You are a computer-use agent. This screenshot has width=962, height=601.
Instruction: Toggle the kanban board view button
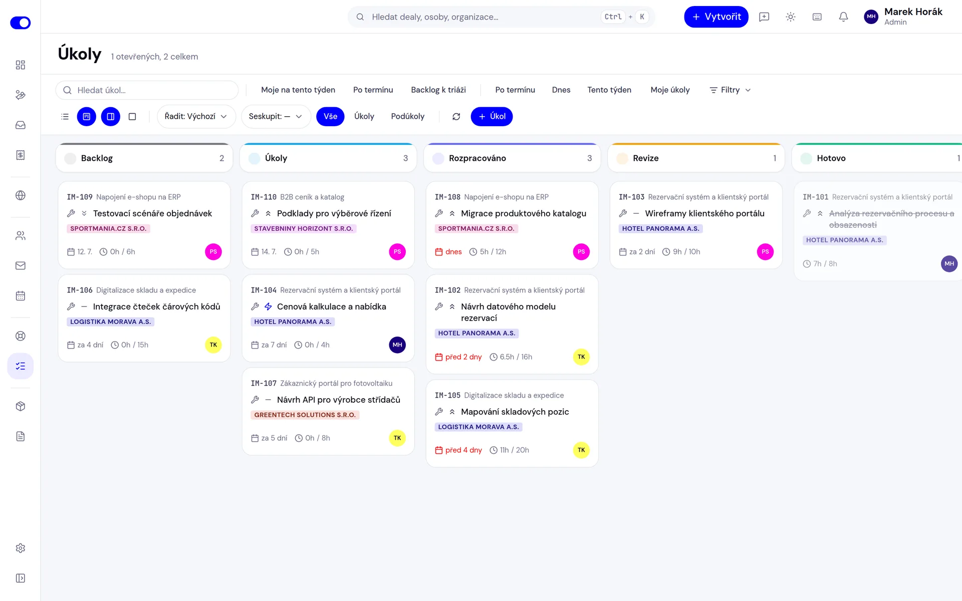pyautogui.click(x=87, y=117)
